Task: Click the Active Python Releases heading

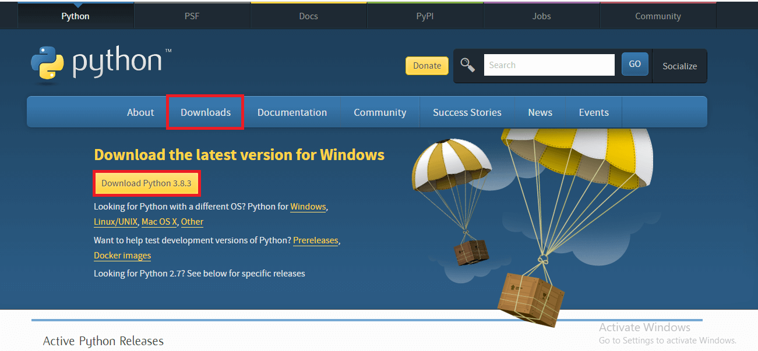Action: point(103,341)
